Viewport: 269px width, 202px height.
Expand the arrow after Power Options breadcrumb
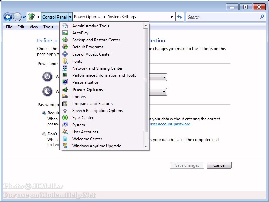(104, 17)
